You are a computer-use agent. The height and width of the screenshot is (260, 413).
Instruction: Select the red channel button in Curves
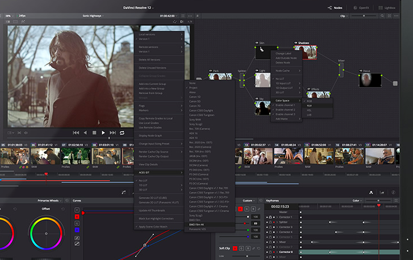coord(77,216)
